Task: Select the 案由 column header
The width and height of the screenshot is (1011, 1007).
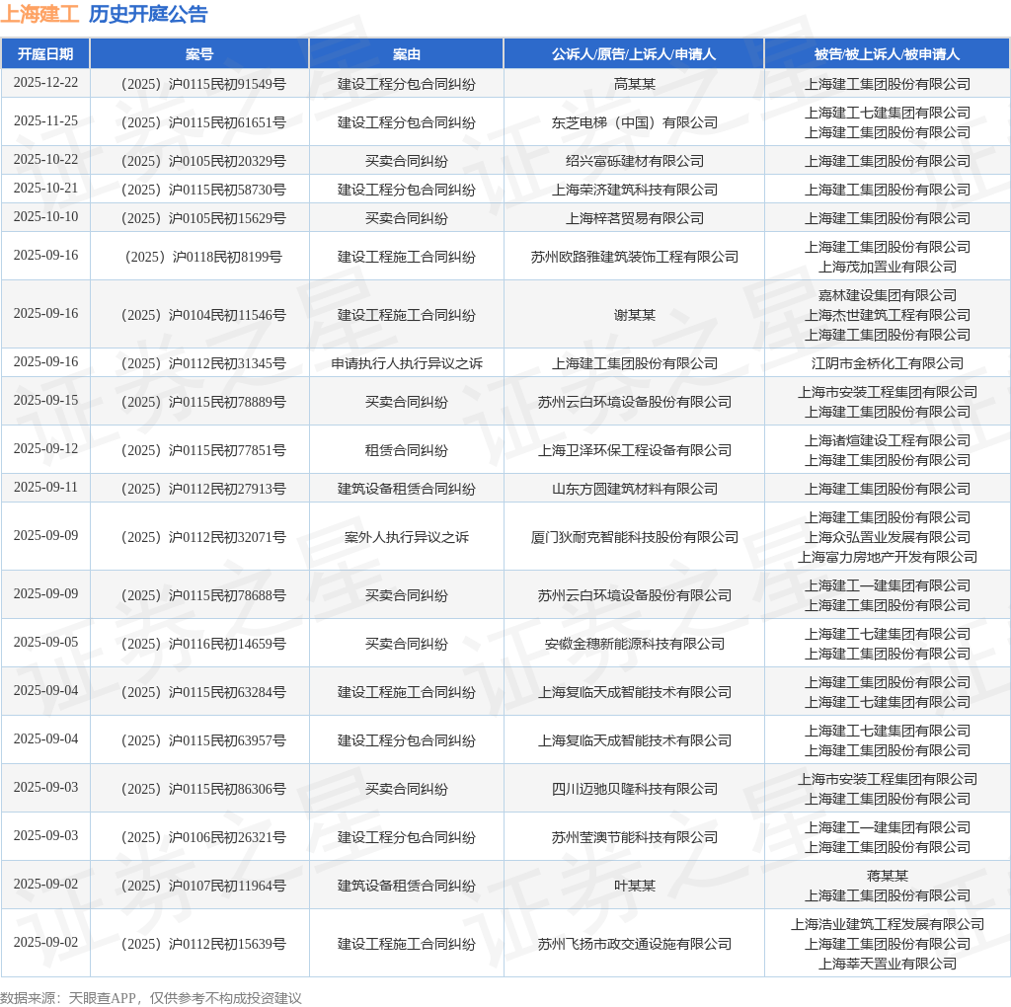Action: [406, 54]
